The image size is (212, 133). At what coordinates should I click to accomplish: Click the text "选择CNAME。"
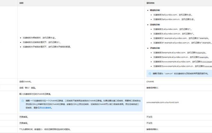(x=25, y=82)
